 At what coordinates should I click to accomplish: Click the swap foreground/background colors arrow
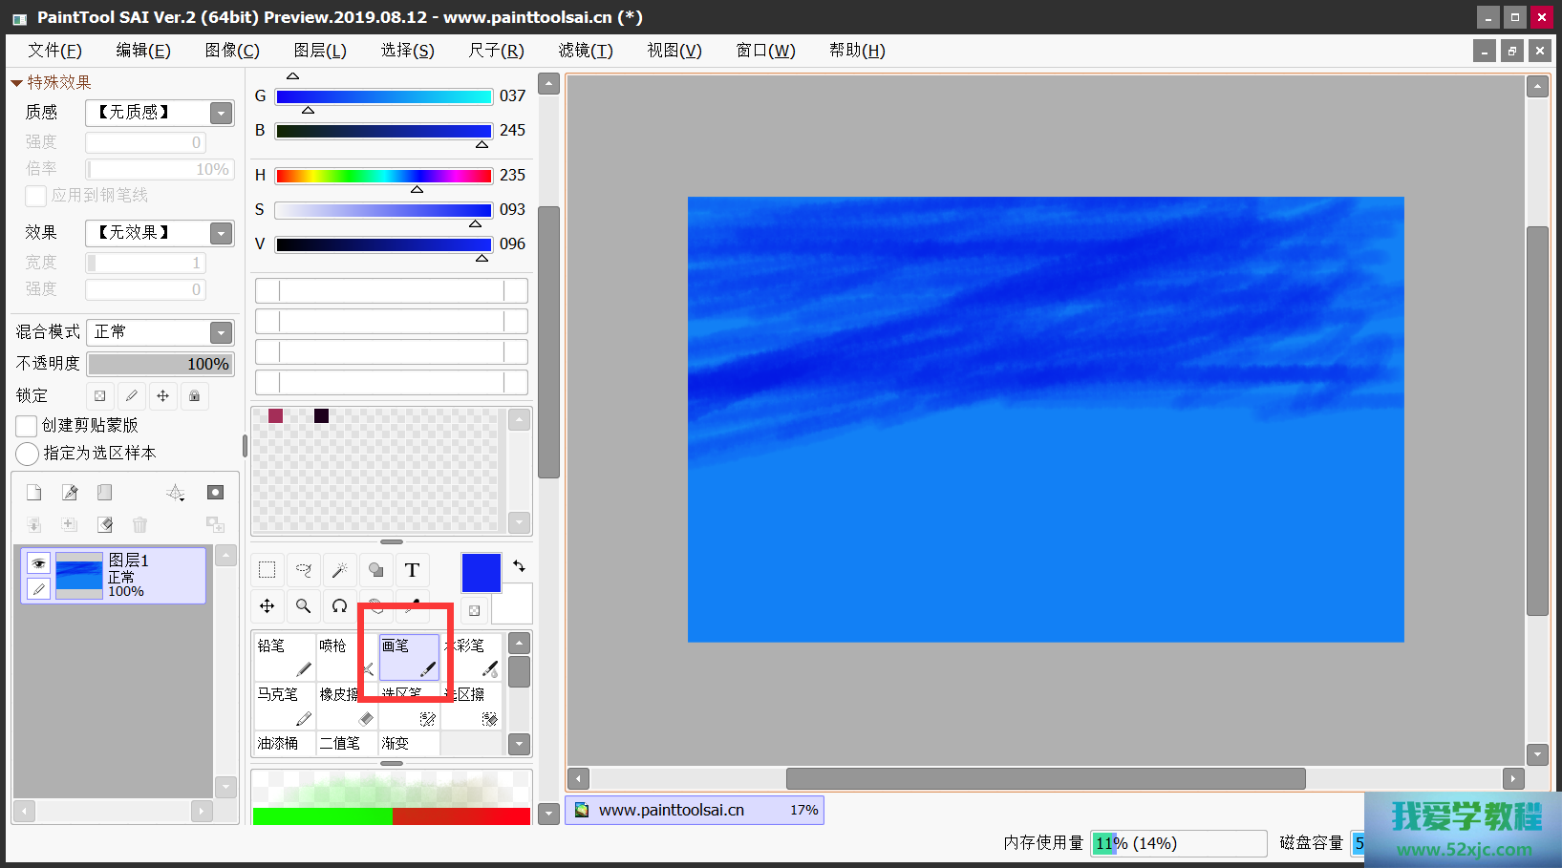[519, 565]
